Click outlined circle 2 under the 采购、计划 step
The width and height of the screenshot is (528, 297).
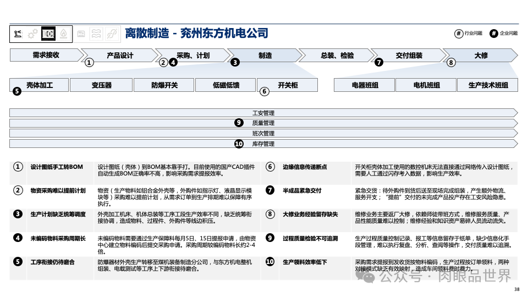point(163,62)
